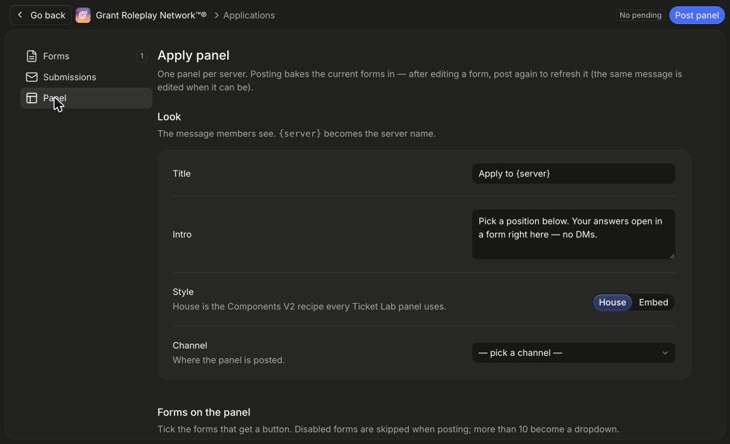The width and height of the screenshot is (730, 444).
Task: Click the Forms document icon in sidebar
Action: 32,56
